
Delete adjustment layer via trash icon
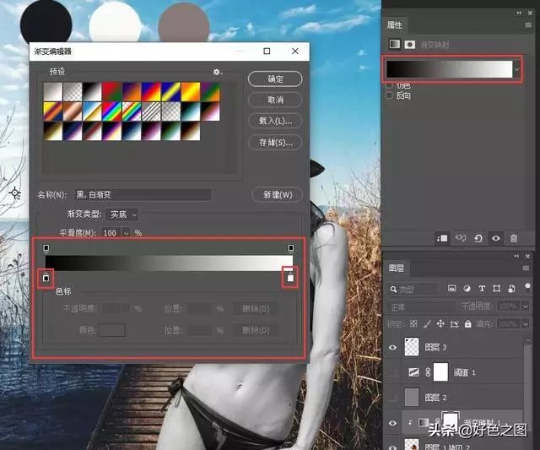point(514,238)
